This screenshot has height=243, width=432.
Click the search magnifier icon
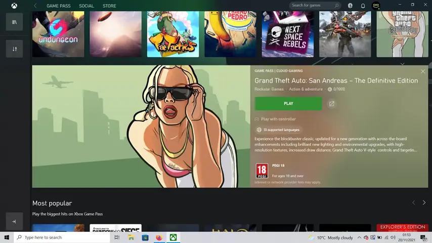click(x=336, y=5)
